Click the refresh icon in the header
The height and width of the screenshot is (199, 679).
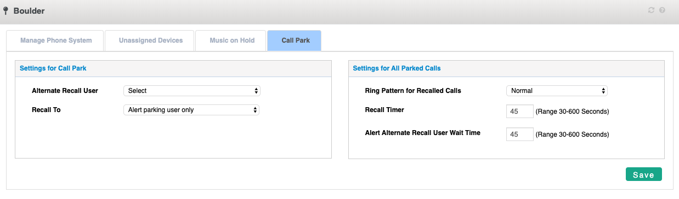pos(651,10)
